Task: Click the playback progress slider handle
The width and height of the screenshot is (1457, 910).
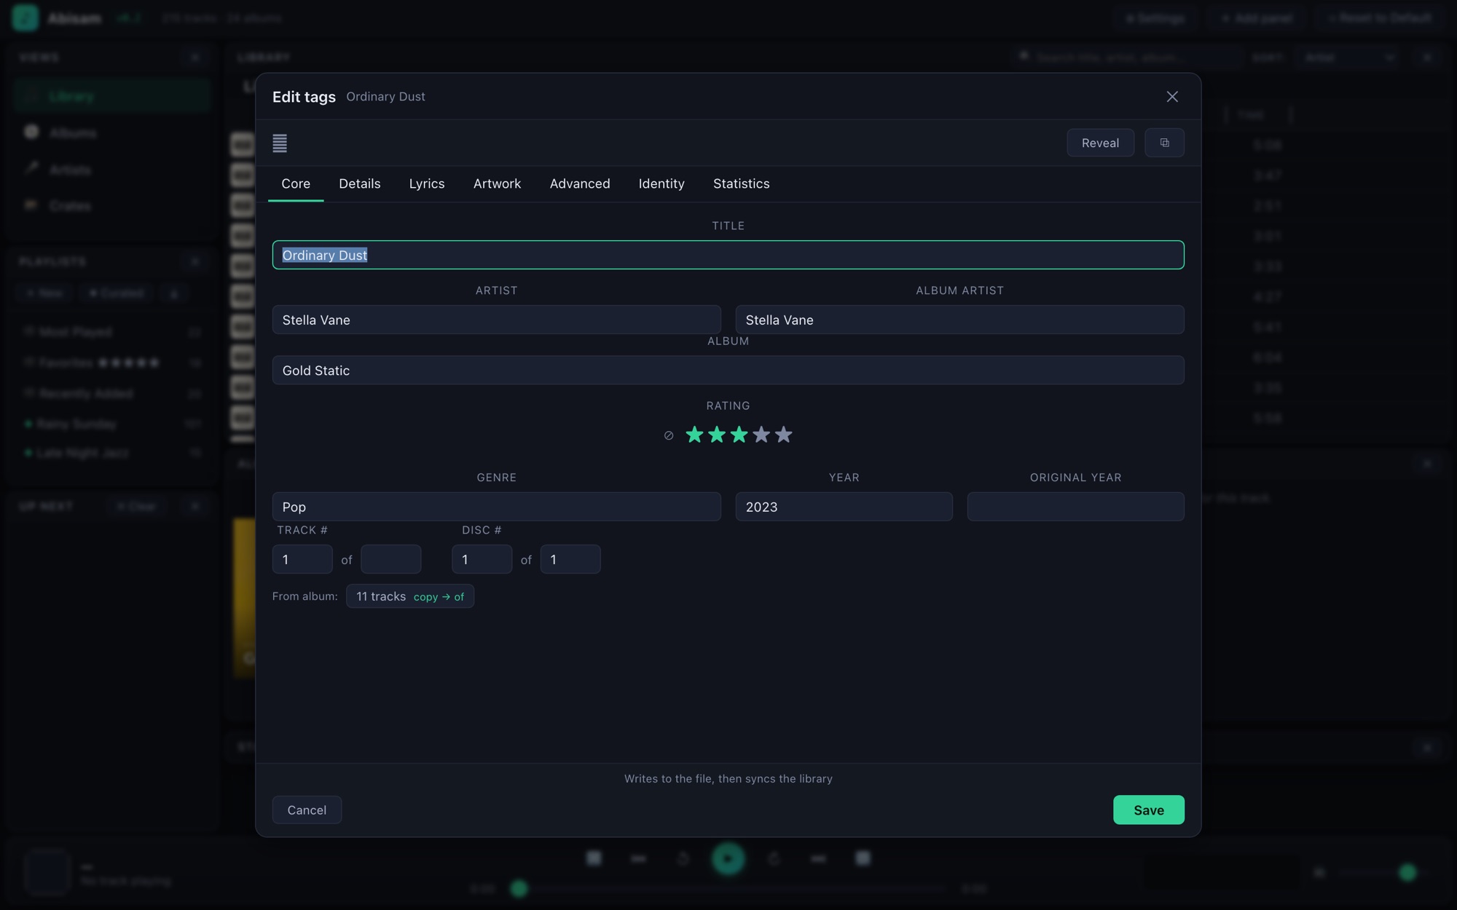Action: (x=519, y=889)
